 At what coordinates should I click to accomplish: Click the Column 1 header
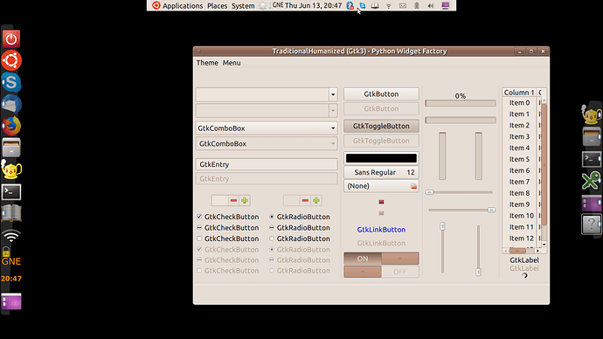tap(519, 93)
